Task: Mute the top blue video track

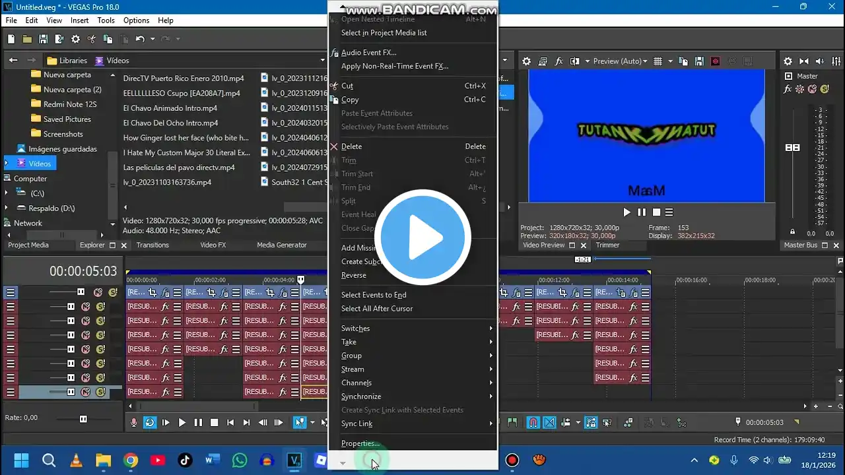Action: (98, 292)
